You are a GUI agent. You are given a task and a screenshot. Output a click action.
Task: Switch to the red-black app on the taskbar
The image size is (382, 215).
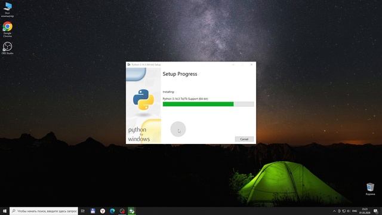(122, 211)
